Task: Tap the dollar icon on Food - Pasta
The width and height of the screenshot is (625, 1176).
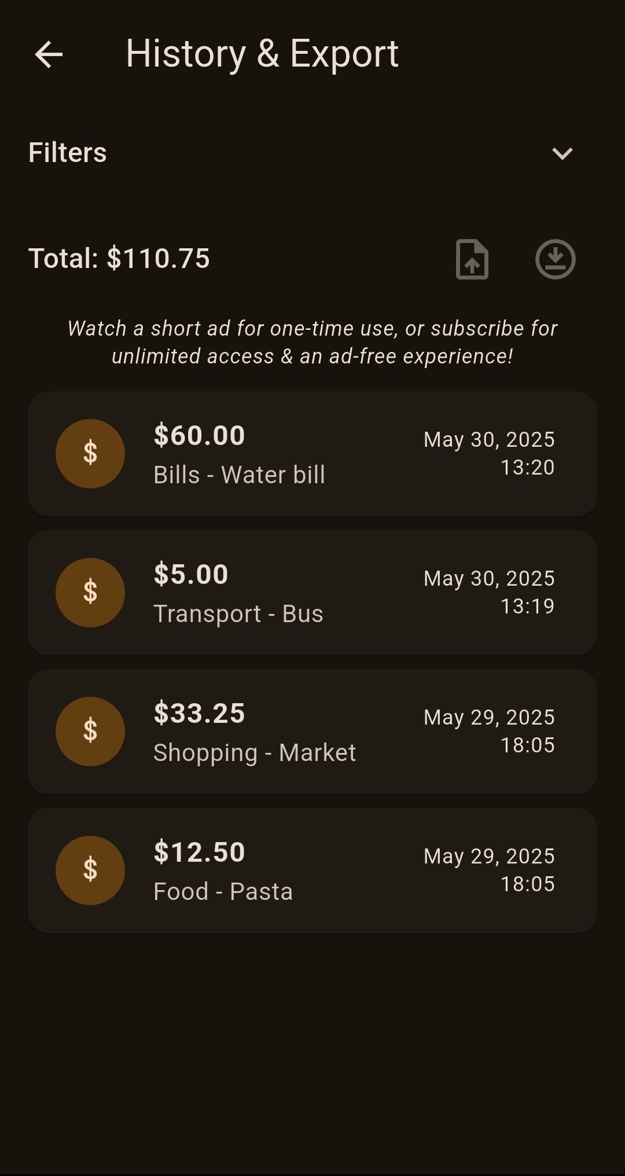Action: coord(90,870)
